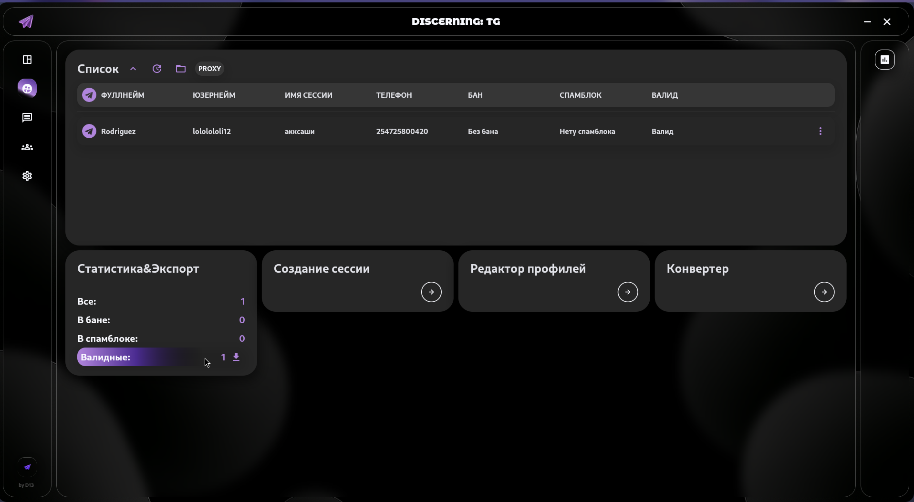Click the СПАМБЛОК column header

click(x=580, y=95)
